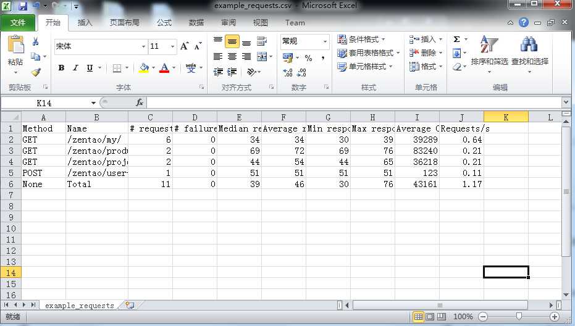Open 套用表格格式 table format menu
575x326 pixels.
pos(368,53)
